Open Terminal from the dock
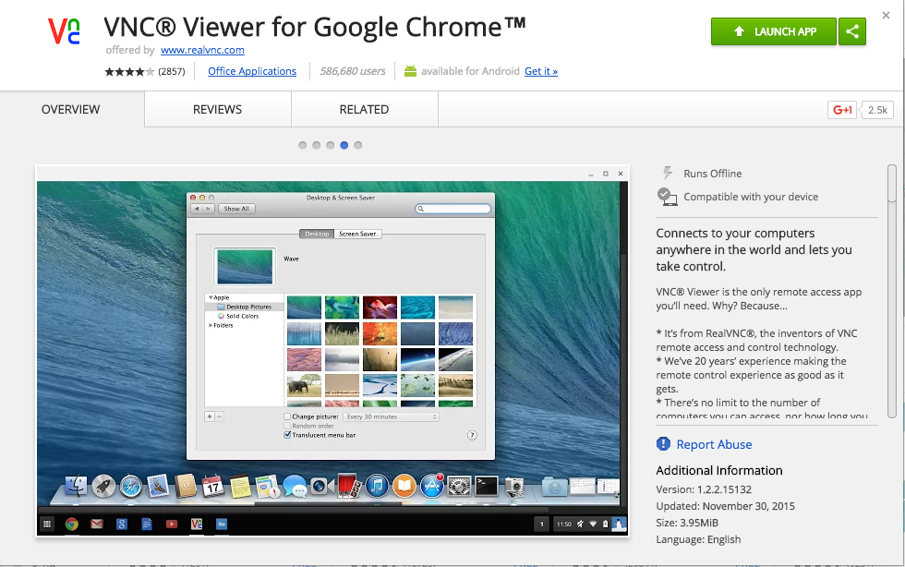The width and height of the screenshot is (905, 567). coord(487,485)
